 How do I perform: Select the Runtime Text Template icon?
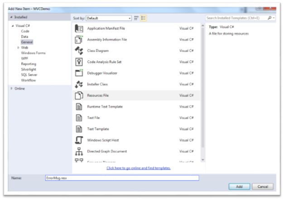coord(79,107)
